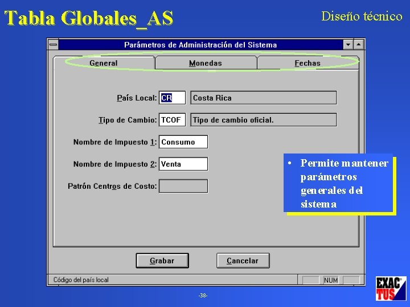This screenshot has width=410, height=307.
Task: Save with the Grabar button
Action: (x=162, y=260)
